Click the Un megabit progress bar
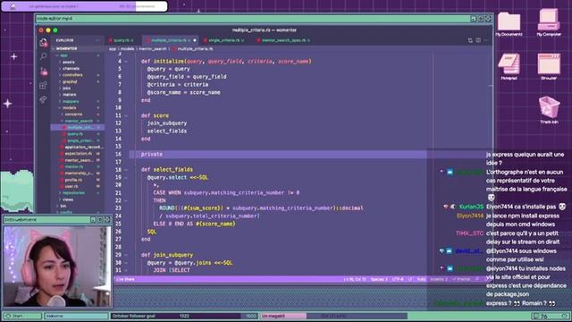572x322 pixels. click(333, 316)
